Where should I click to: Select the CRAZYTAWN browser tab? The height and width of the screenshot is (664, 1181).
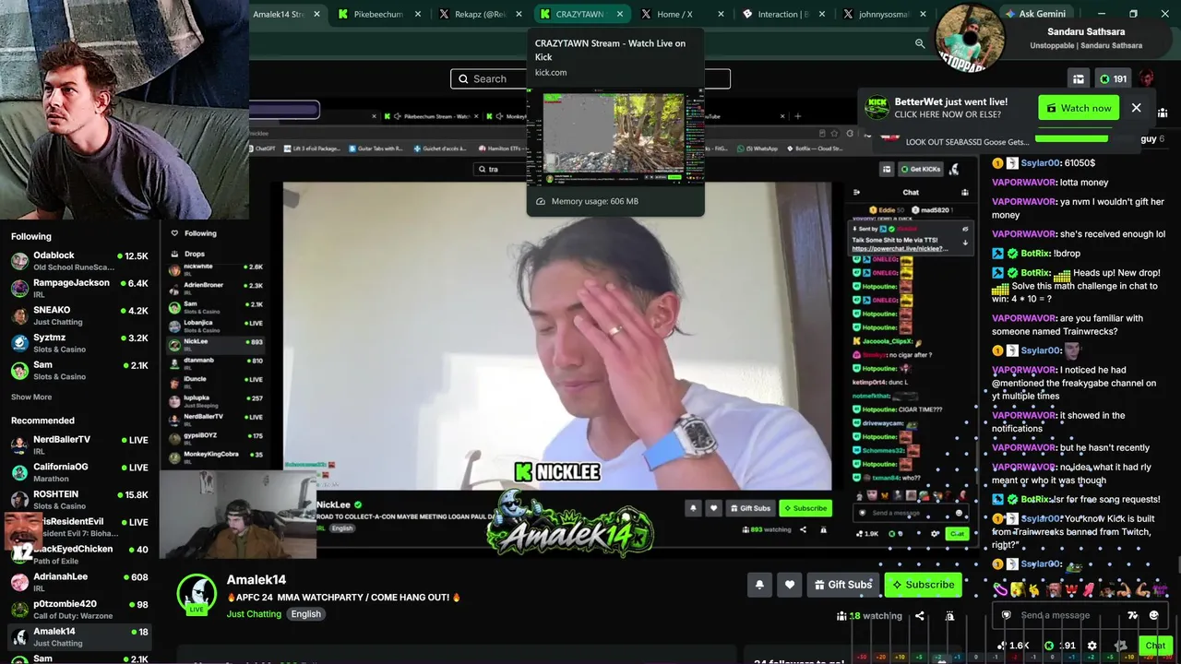pyautogui.click(x=580, y=14)
